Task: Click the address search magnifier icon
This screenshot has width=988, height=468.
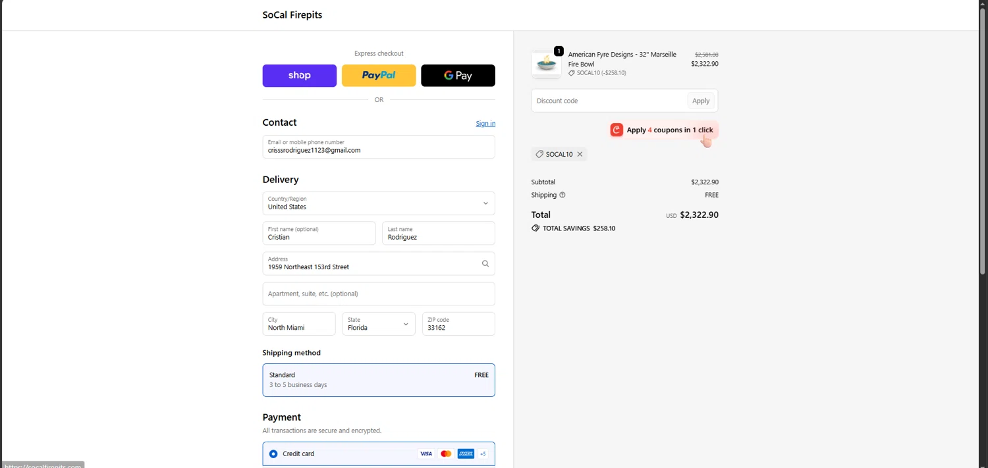Action: [485, 263]
